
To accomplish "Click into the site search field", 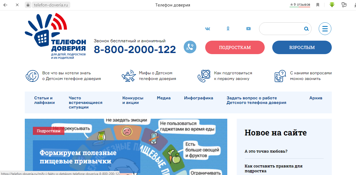I will pyautogui.click(x=281, y=29).
